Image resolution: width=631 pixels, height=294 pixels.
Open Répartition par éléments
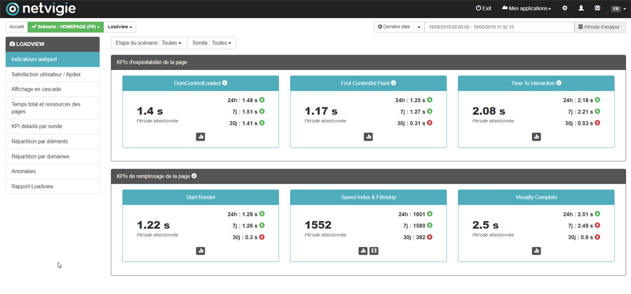coord(53,141)
